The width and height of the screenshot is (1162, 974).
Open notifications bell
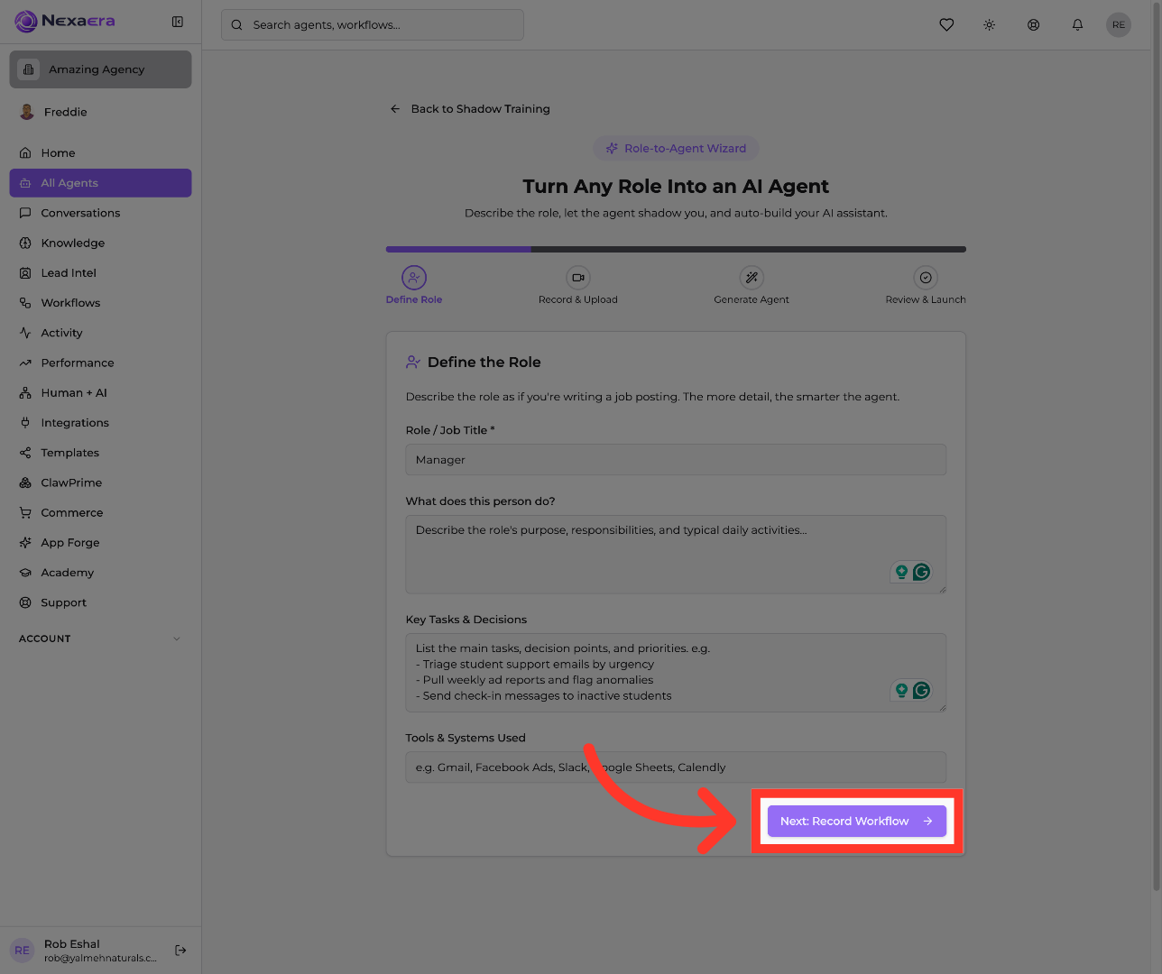pyautogui.click(x=1077, y=25)
